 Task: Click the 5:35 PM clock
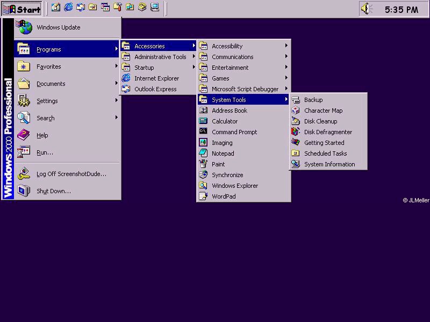(x=402, y=10)
